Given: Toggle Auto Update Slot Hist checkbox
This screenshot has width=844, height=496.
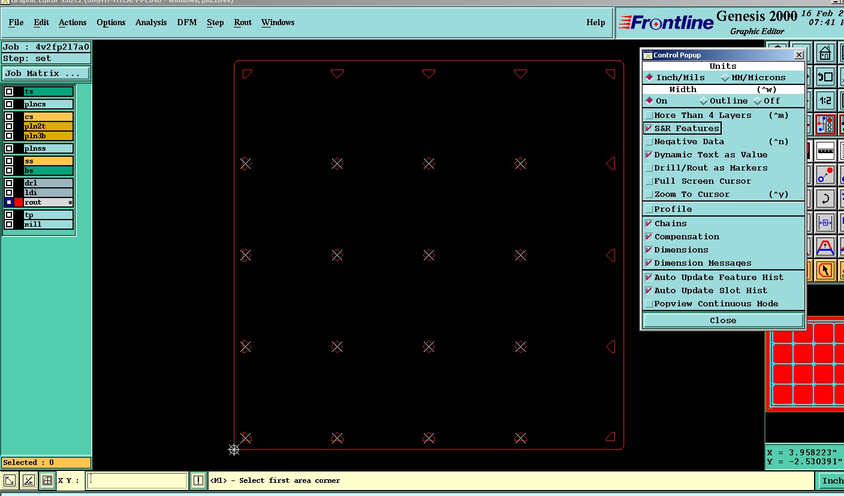Looking at the screenshot, I should (649, 290).
